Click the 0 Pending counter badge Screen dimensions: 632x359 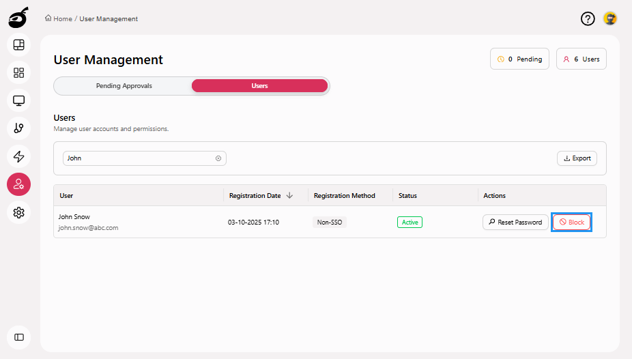pyautogui.click(x=519, y=59)
